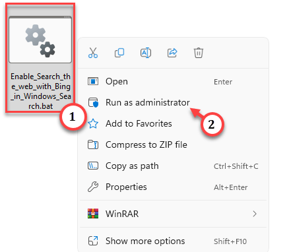Click the Delete trash icon

click(x=199, y=53)
